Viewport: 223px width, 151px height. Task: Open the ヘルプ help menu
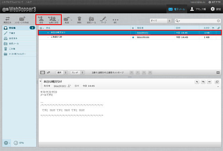(x=29, y=2)
